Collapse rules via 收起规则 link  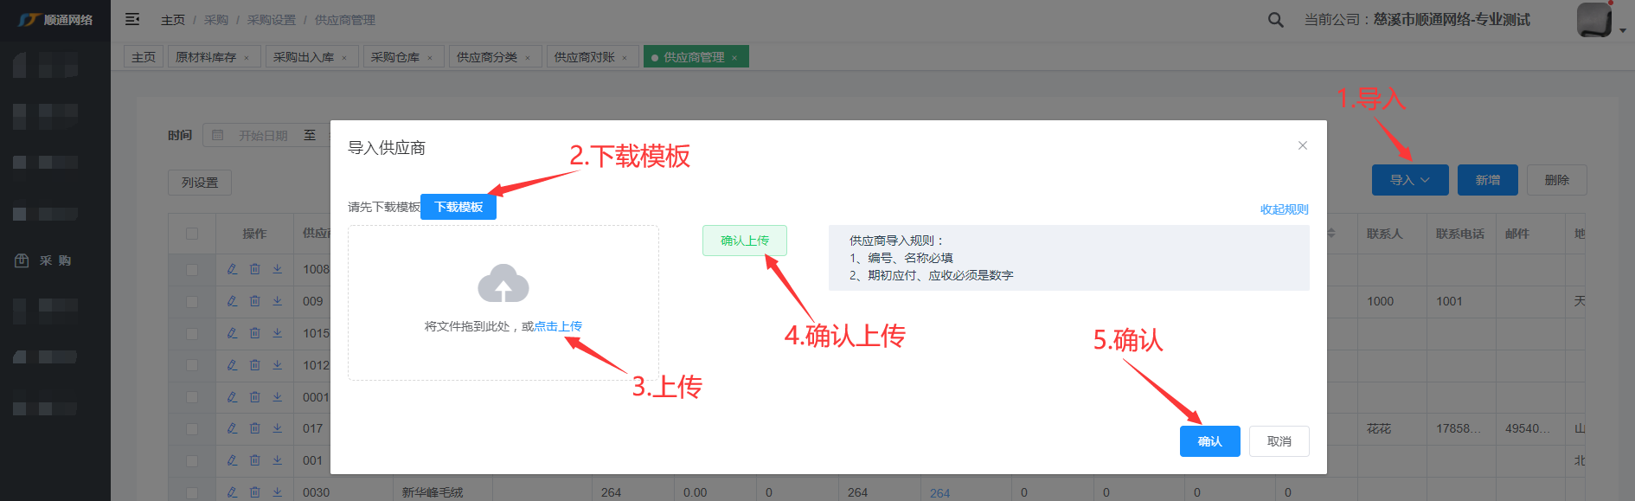[1284, 209]
